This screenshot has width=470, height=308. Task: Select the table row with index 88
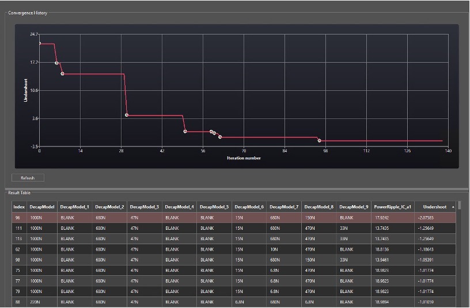click(234, 302)
